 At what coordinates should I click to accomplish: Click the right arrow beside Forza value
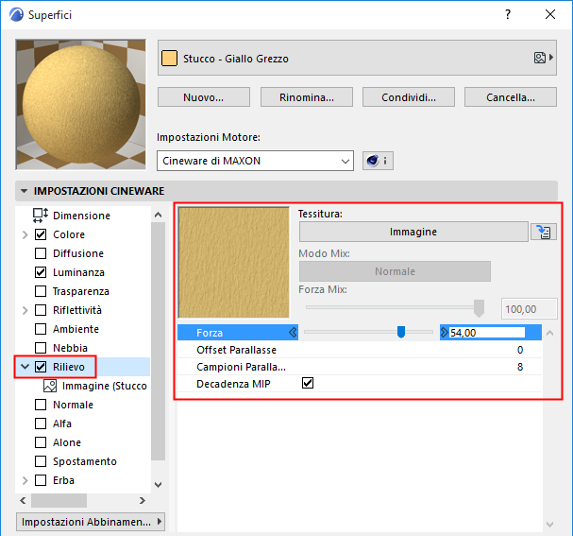pyautogui.click(x=444, y=332)
